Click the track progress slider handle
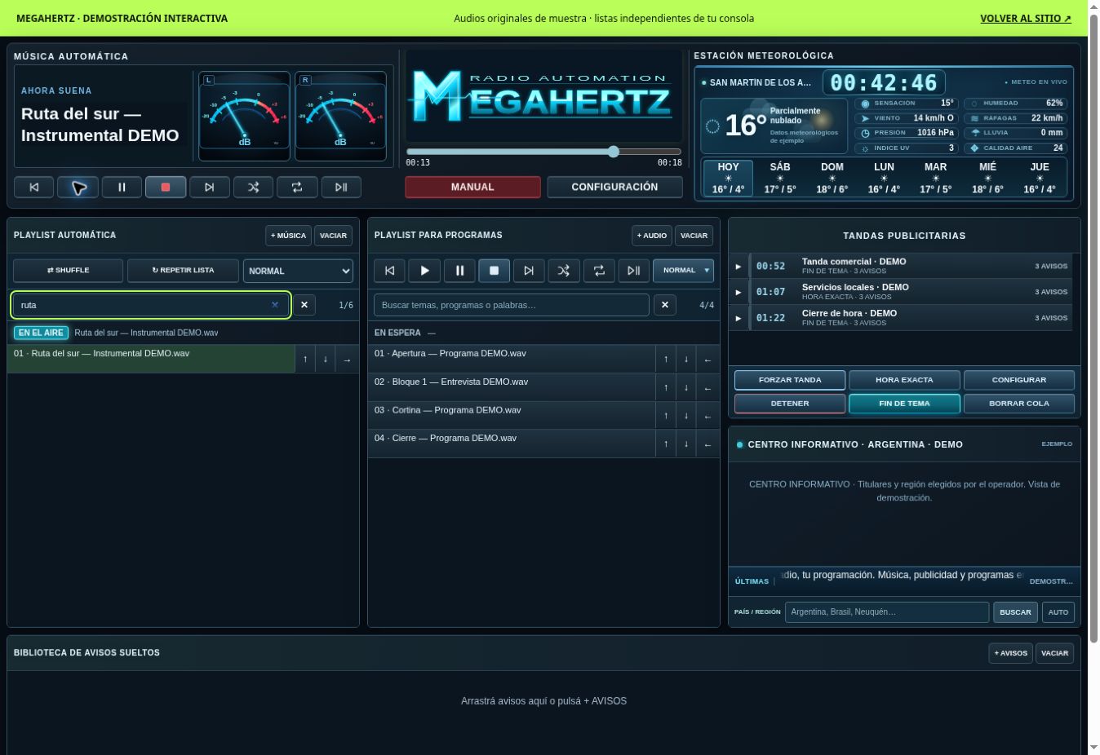The image size is (1100, 755). click(614, 152)
